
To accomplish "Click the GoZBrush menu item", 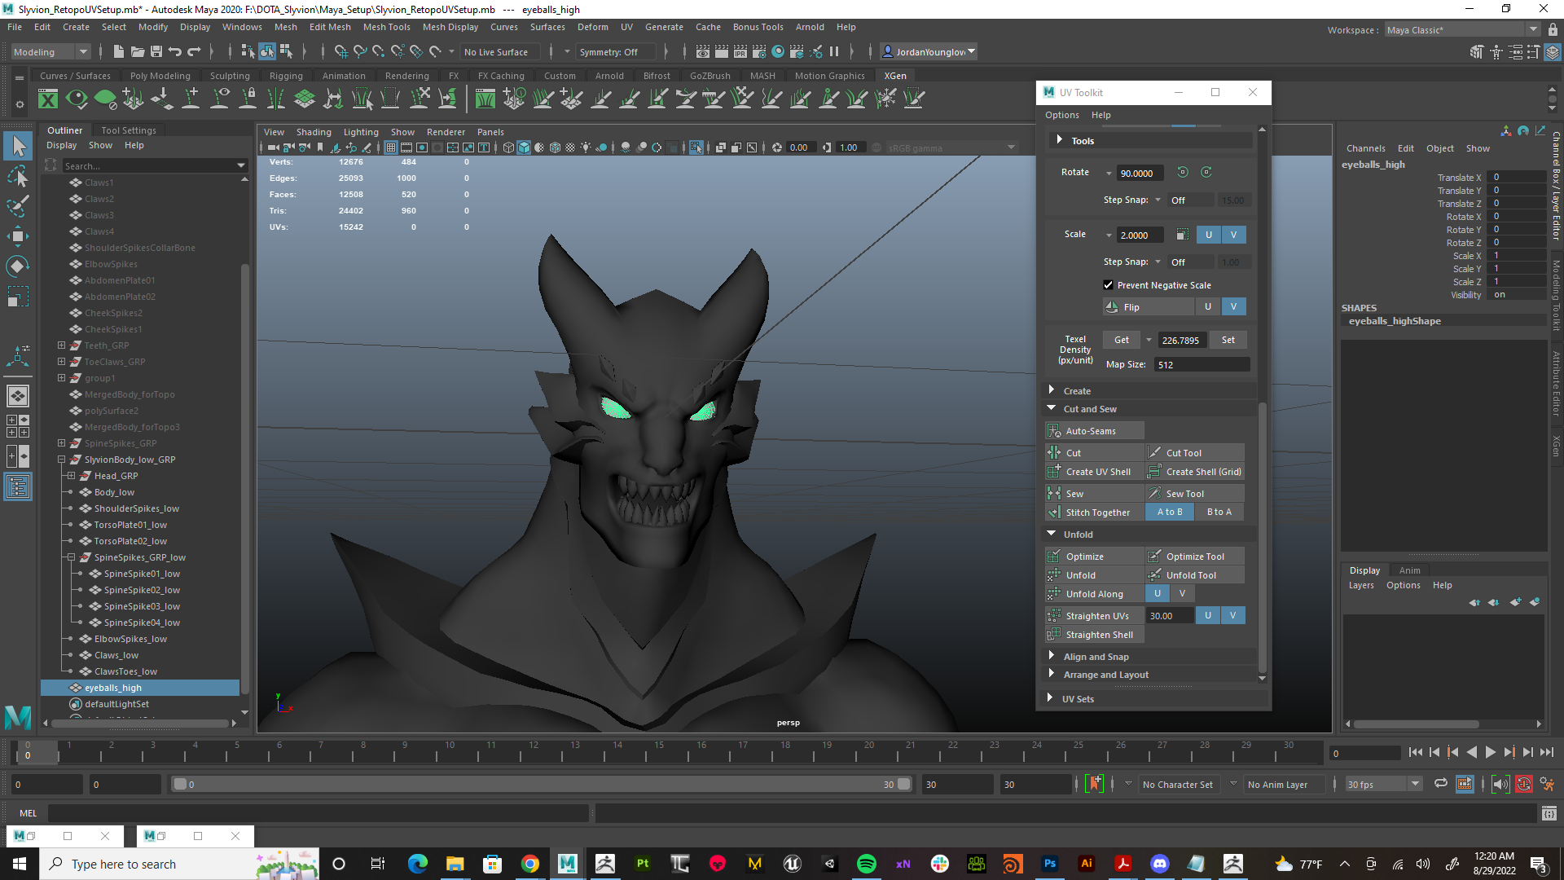I will click(708, 74).
